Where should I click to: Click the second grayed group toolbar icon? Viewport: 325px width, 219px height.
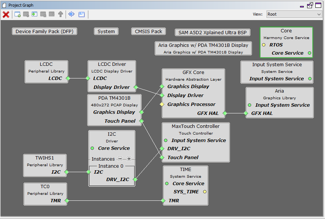point(26,14)
